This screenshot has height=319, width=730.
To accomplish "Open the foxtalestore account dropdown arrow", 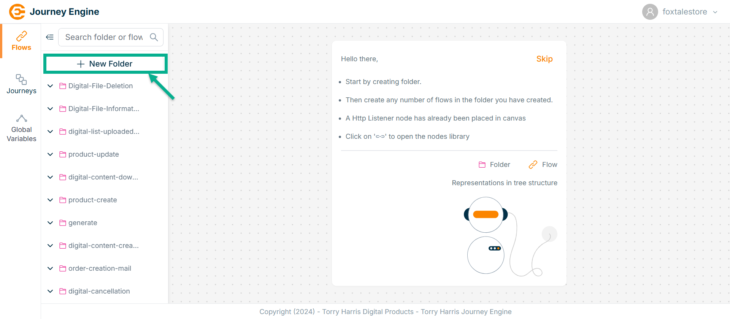I will (x=715, y=12).
